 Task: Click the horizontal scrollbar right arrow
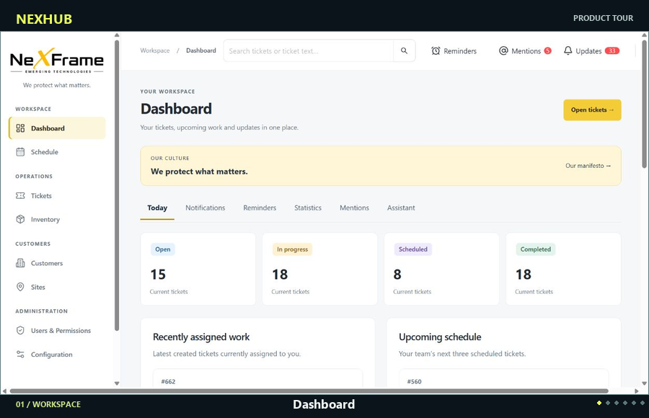[637, 391]
